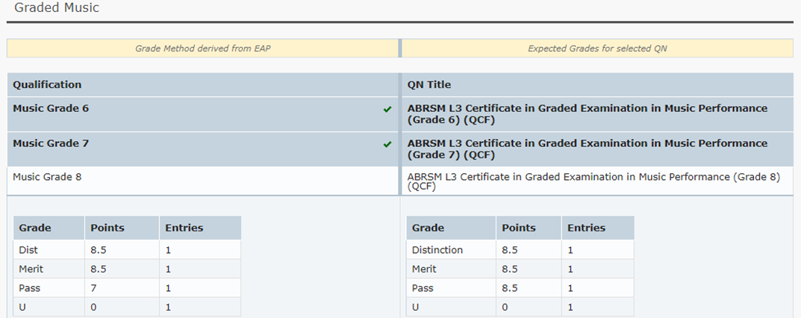801x318 pixels.
Task: Click the Entries header in the EAP table
Action: (200, 228)
